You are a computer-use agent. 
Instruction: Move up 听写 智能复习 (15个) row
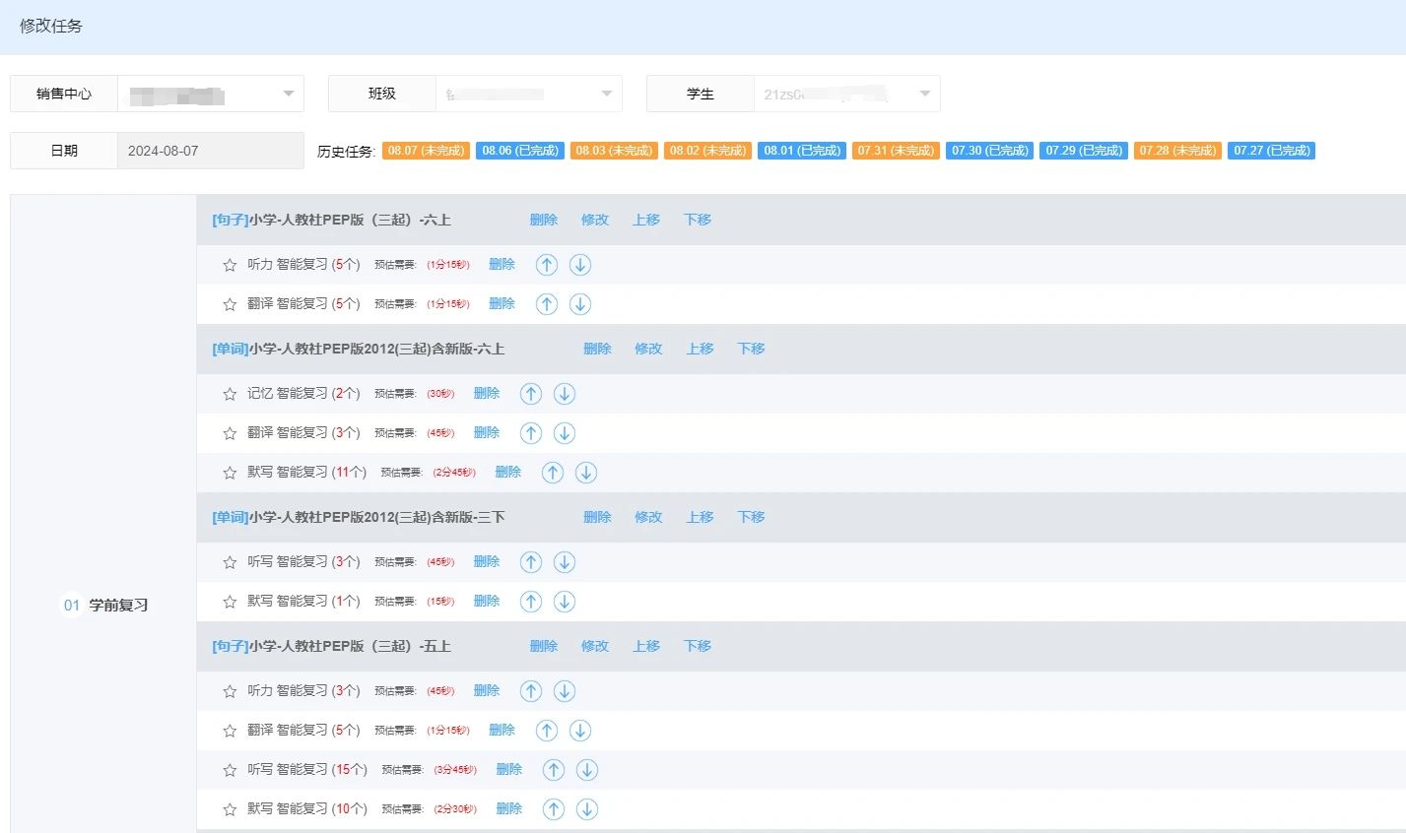(554, 770)
